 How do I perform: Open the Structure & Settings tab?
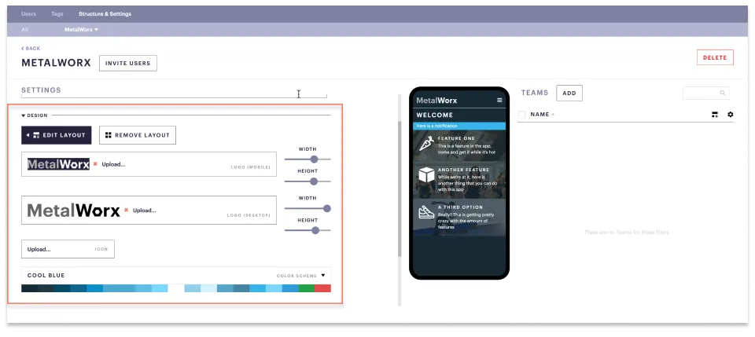coord(105,14)
